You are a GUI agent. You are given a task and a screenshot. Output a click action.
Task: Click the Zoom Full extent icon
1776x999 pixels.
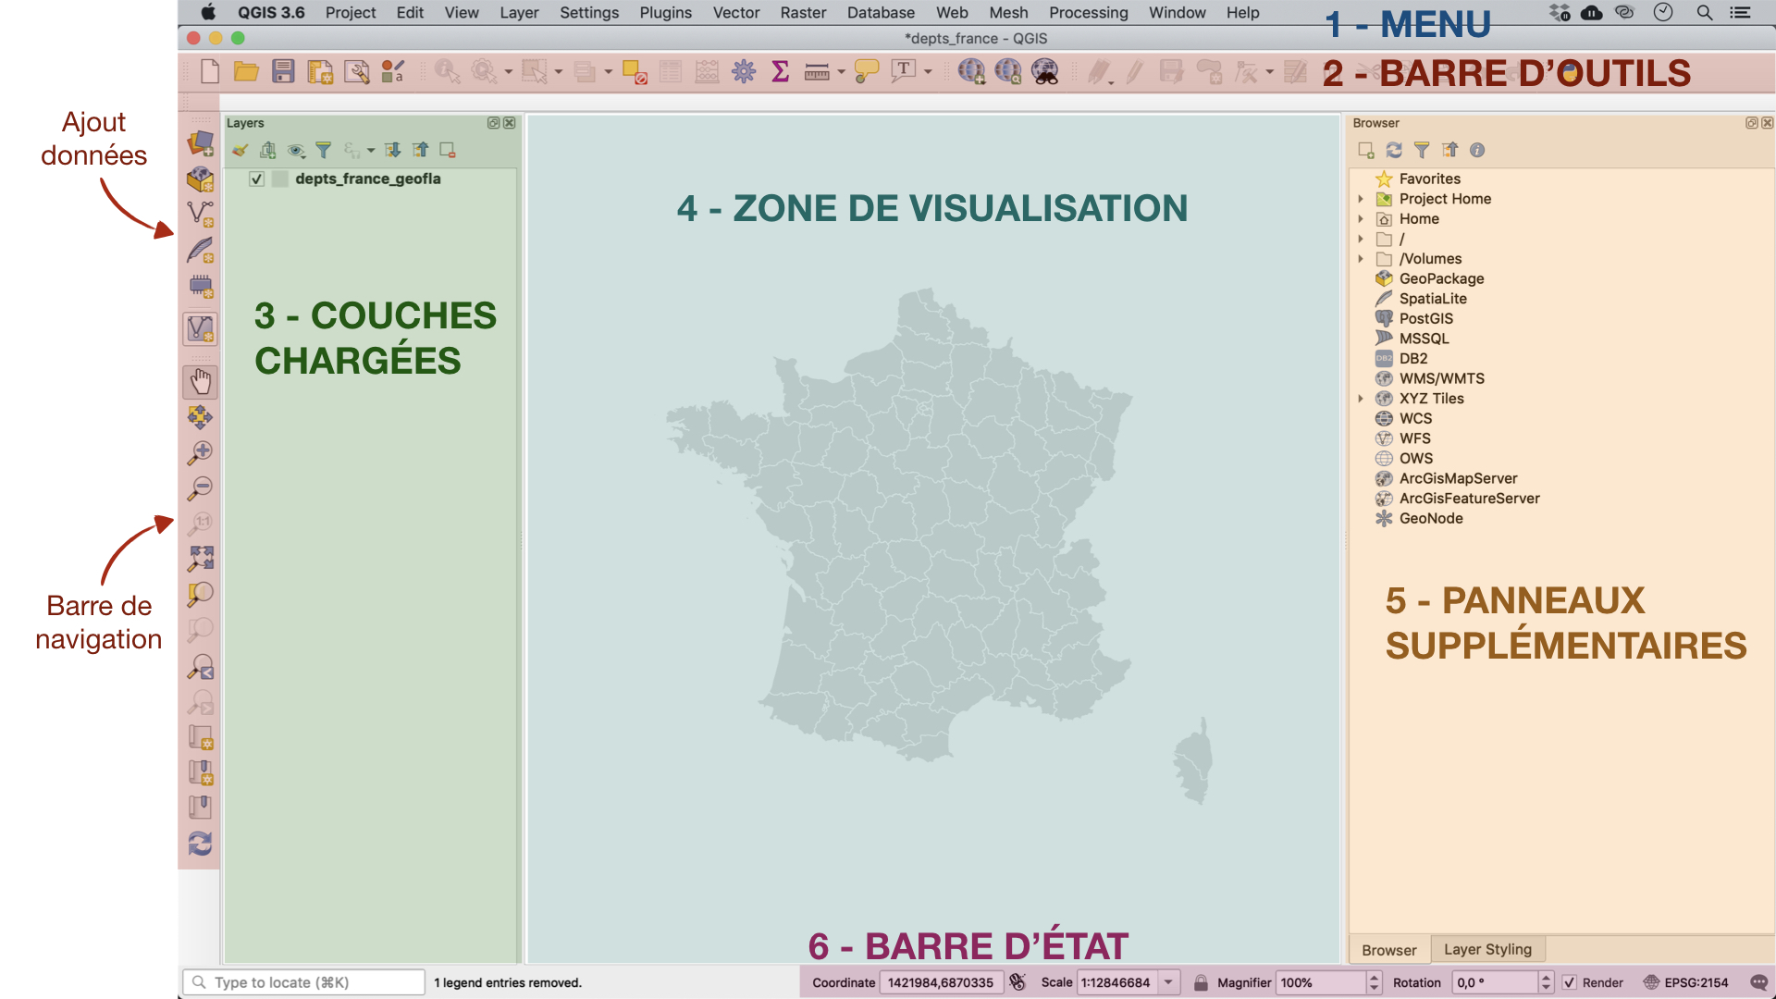click(x=201, y=558)
